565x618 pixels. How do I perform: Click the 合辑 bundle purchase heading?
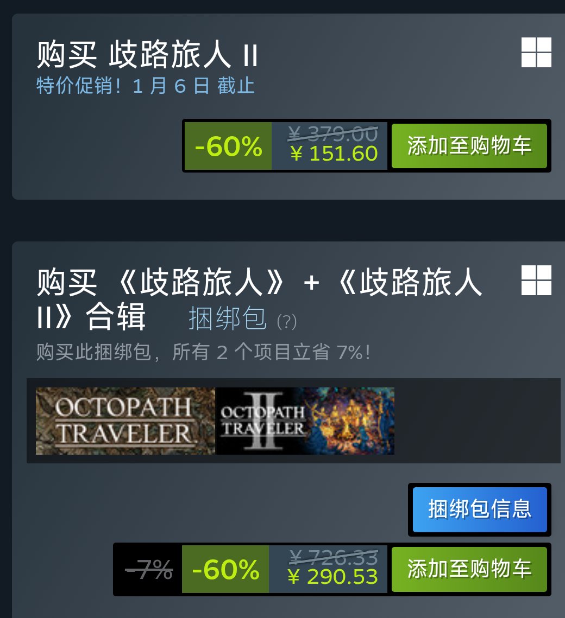point(259,299)
